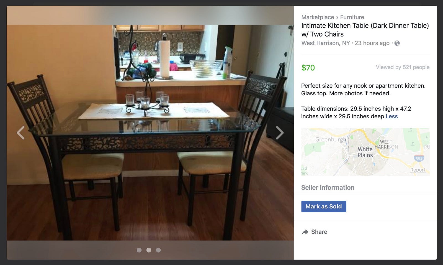Select the last photo indicator dot
443x265 pixels.
tap(158, 250)
